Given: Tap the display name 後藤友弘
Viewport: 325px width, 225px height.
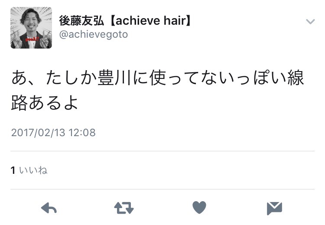Looking at the screenshot, I should pos(81,20).
